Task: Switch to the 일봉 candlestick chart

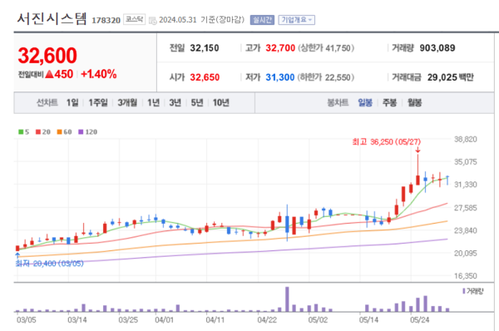Action: click(x=365, y=102)
